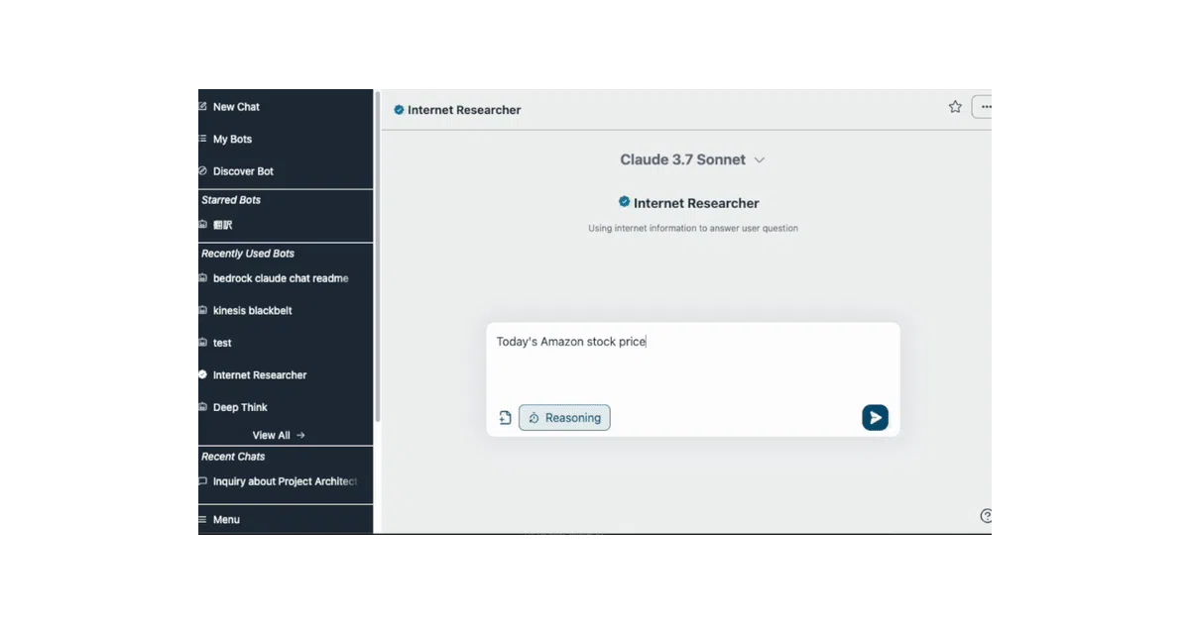
Task: Click the Discover Bot compass icon
Action: 202,170
